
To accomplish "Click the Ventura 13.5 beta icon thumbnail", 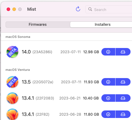I will [12, 82].
